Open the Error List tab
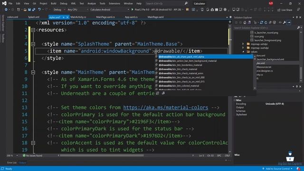The height and width of the screenshot is (171, 304). click(x=12, y=162)
